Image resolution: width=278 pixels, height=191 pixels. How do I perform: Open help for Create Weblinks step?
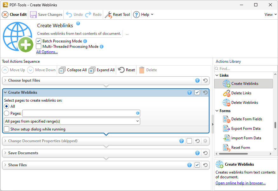[189, 92]
